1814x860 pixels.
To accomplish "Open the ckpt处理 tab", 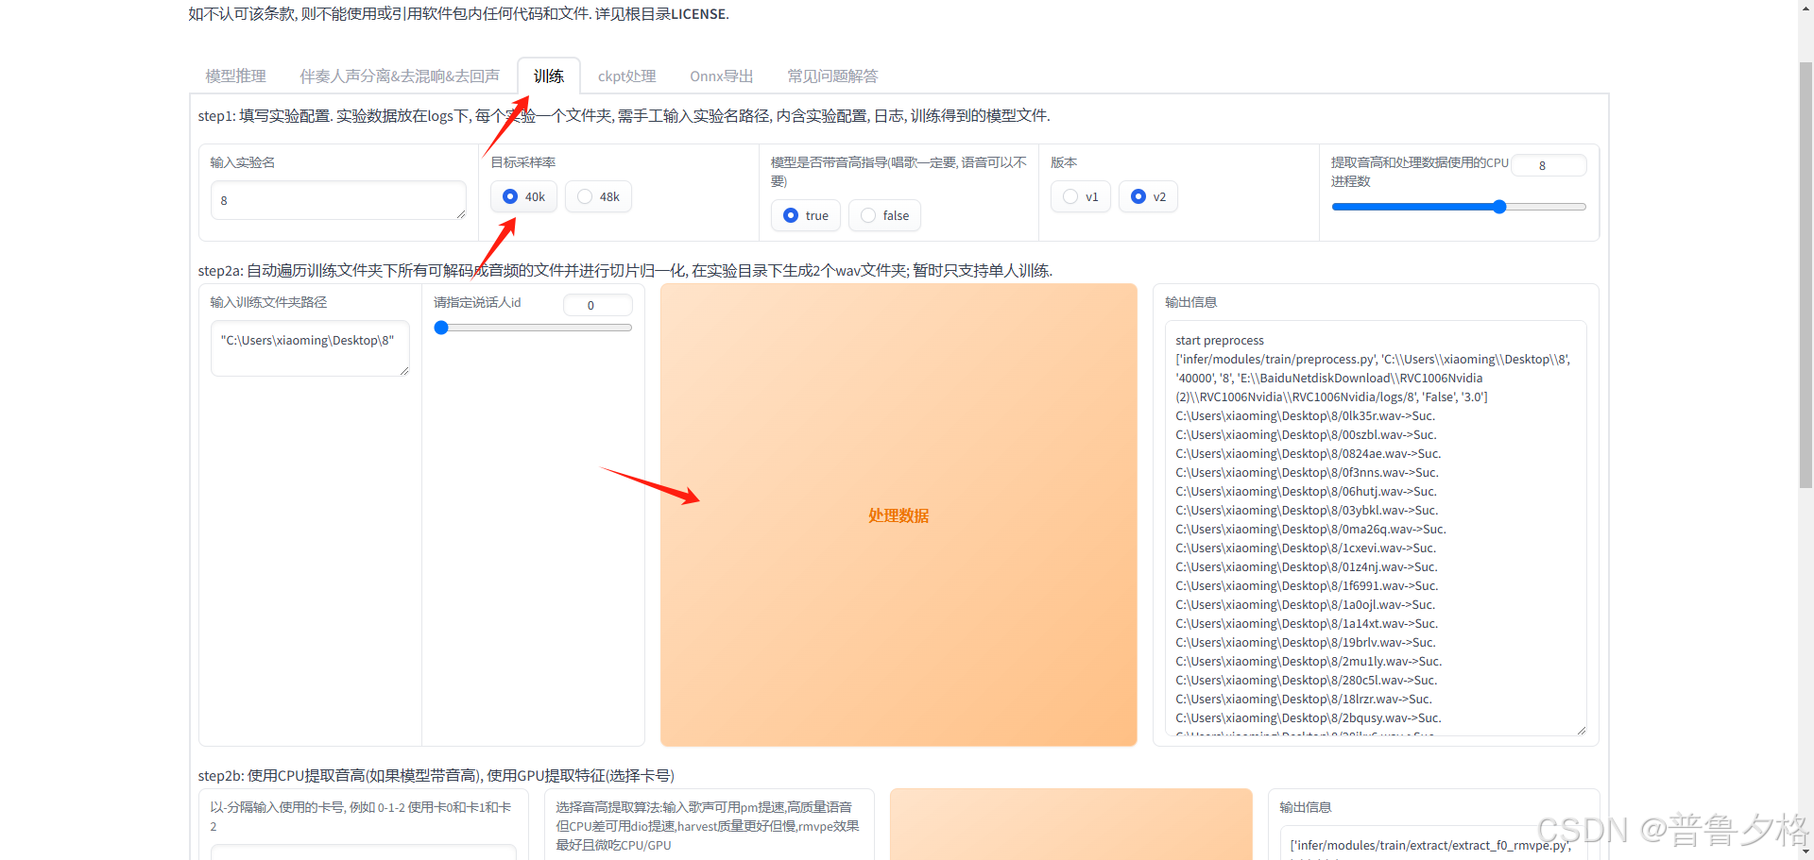I will point(626,76).
